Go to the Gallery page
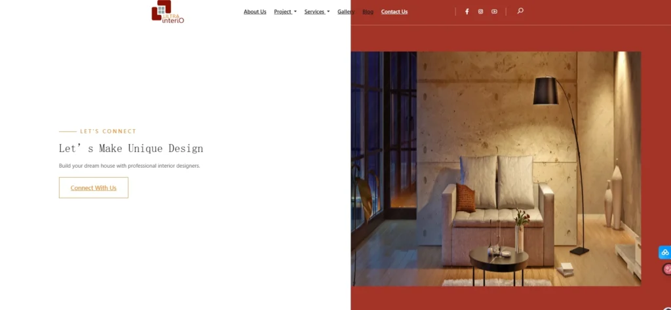The height and width of the screenshot is (310, 671). 346,12
